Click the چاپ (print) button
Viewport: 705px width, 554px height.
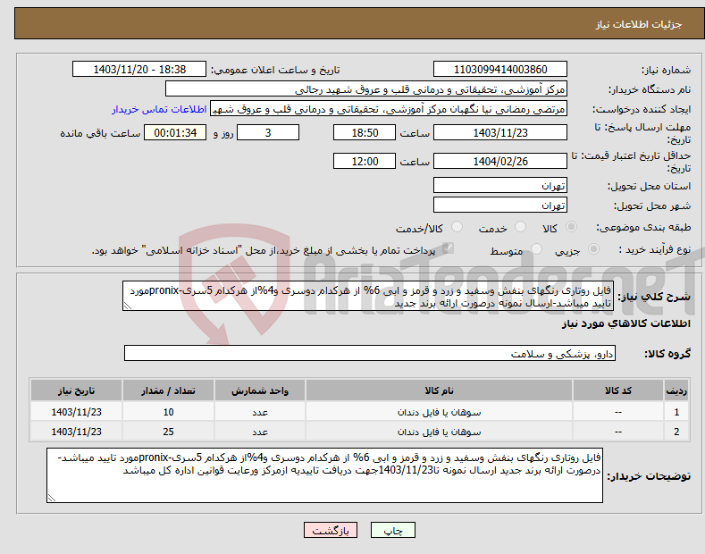pos(392,530)
